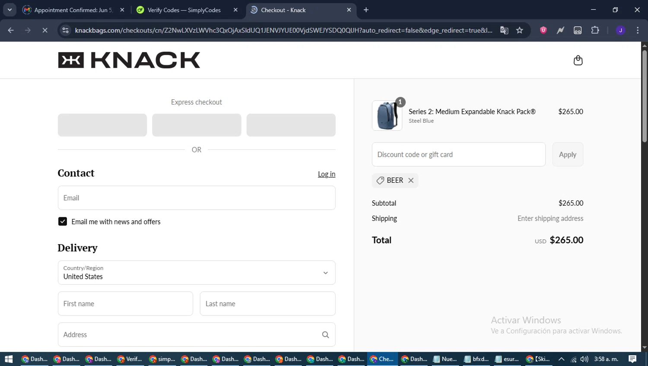The width and height of the screenshot is (648, 366).
Task: Remove the BEER discount code
Action: click(x=411, y=181)
